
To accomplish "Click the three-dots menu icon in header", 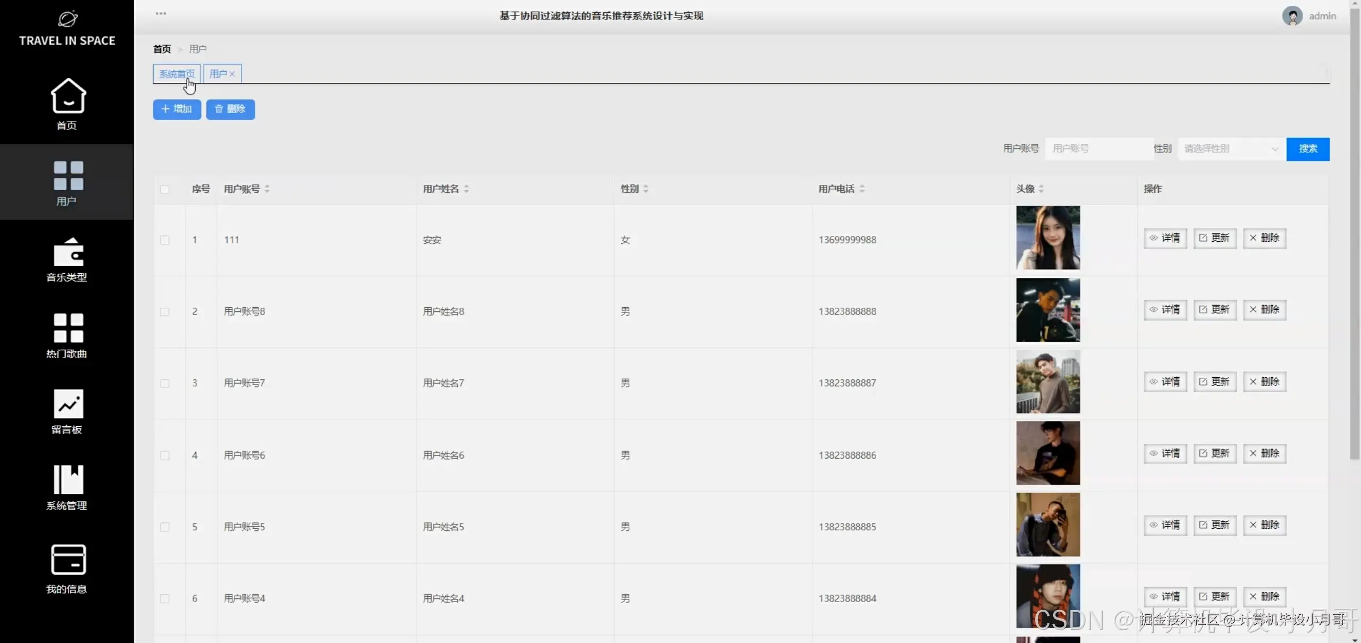I will tap(161, 13).
